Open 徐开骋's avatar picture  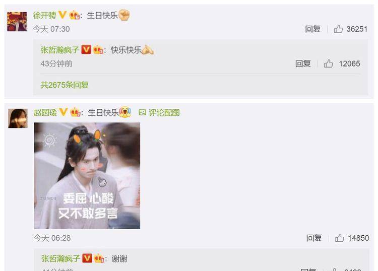[x=17, y=22]
